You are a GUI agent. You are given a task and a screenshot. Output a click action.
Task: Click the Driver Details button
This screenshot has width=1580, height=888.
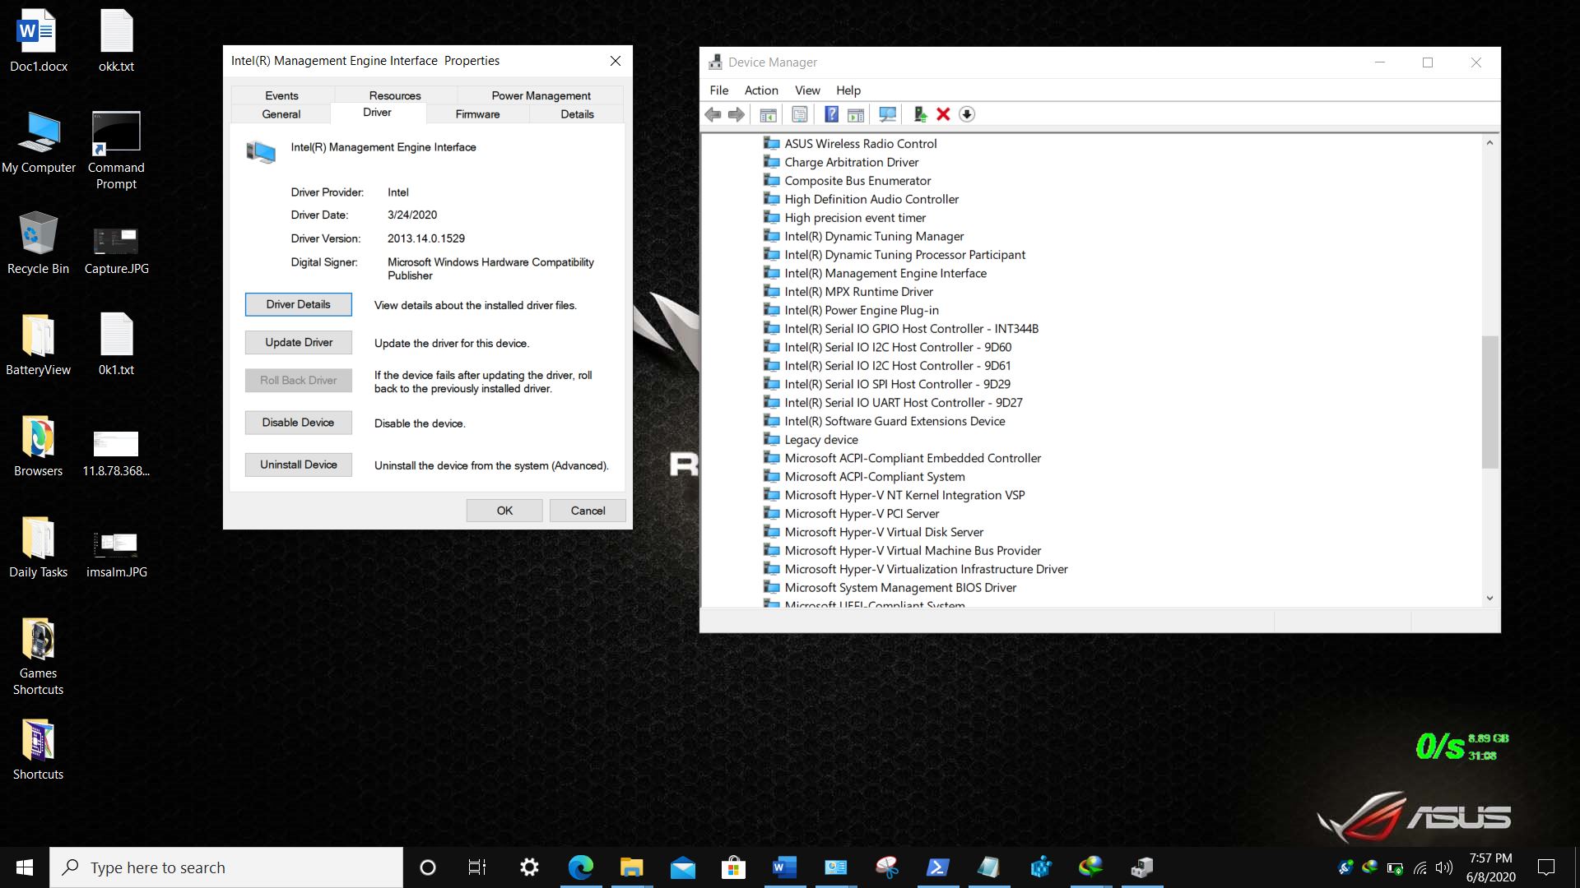pyautogui.click(x=299, y=305)
